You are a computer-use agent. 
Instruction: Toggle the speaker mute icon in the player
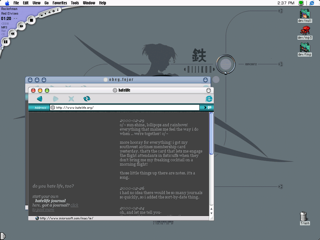click(x=45, y=13)
